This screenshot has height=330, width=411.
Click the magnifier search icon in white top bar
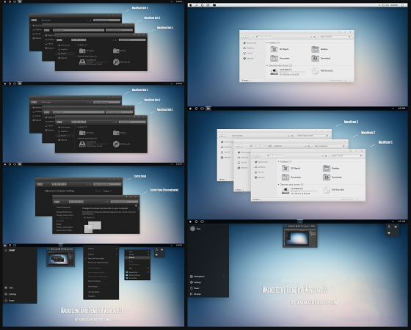[197, 5]
